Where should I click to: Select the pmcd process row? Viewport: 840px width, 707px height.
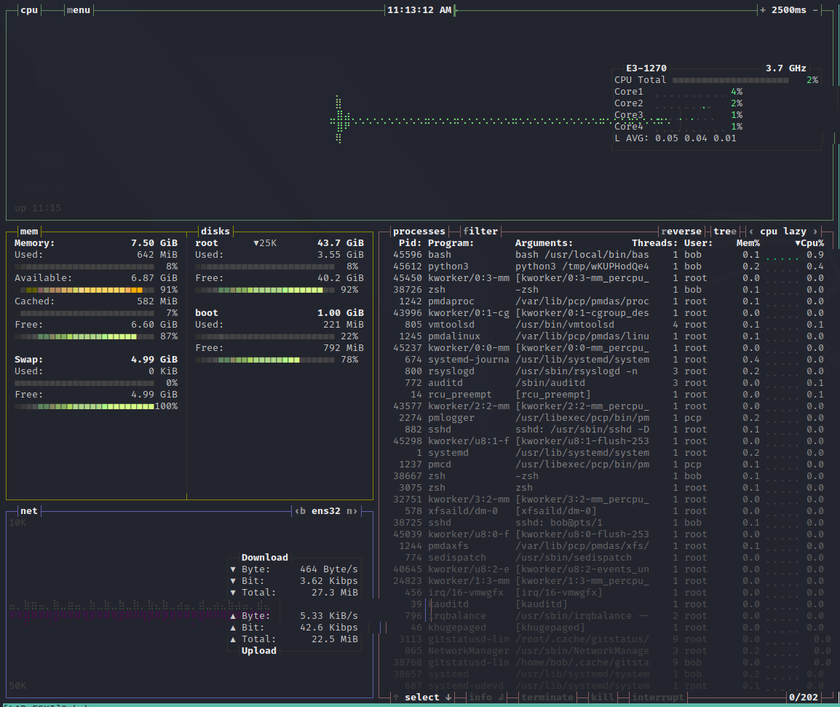pos(608,465)
